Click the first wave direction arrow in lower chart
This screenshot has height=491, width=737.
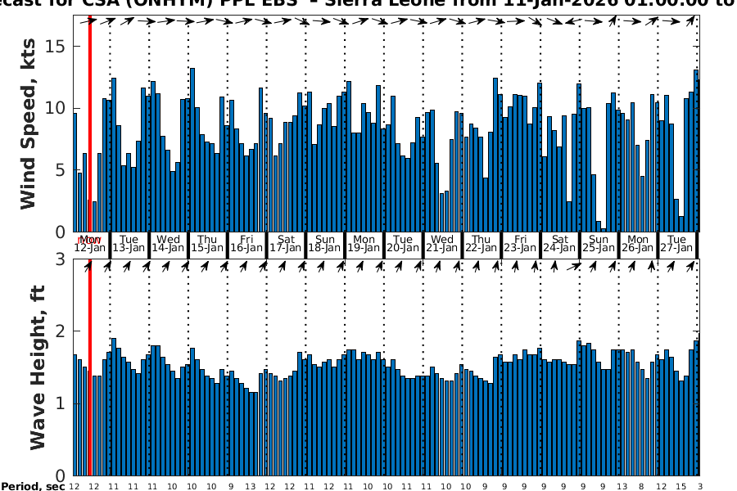[x=88, y=266]
